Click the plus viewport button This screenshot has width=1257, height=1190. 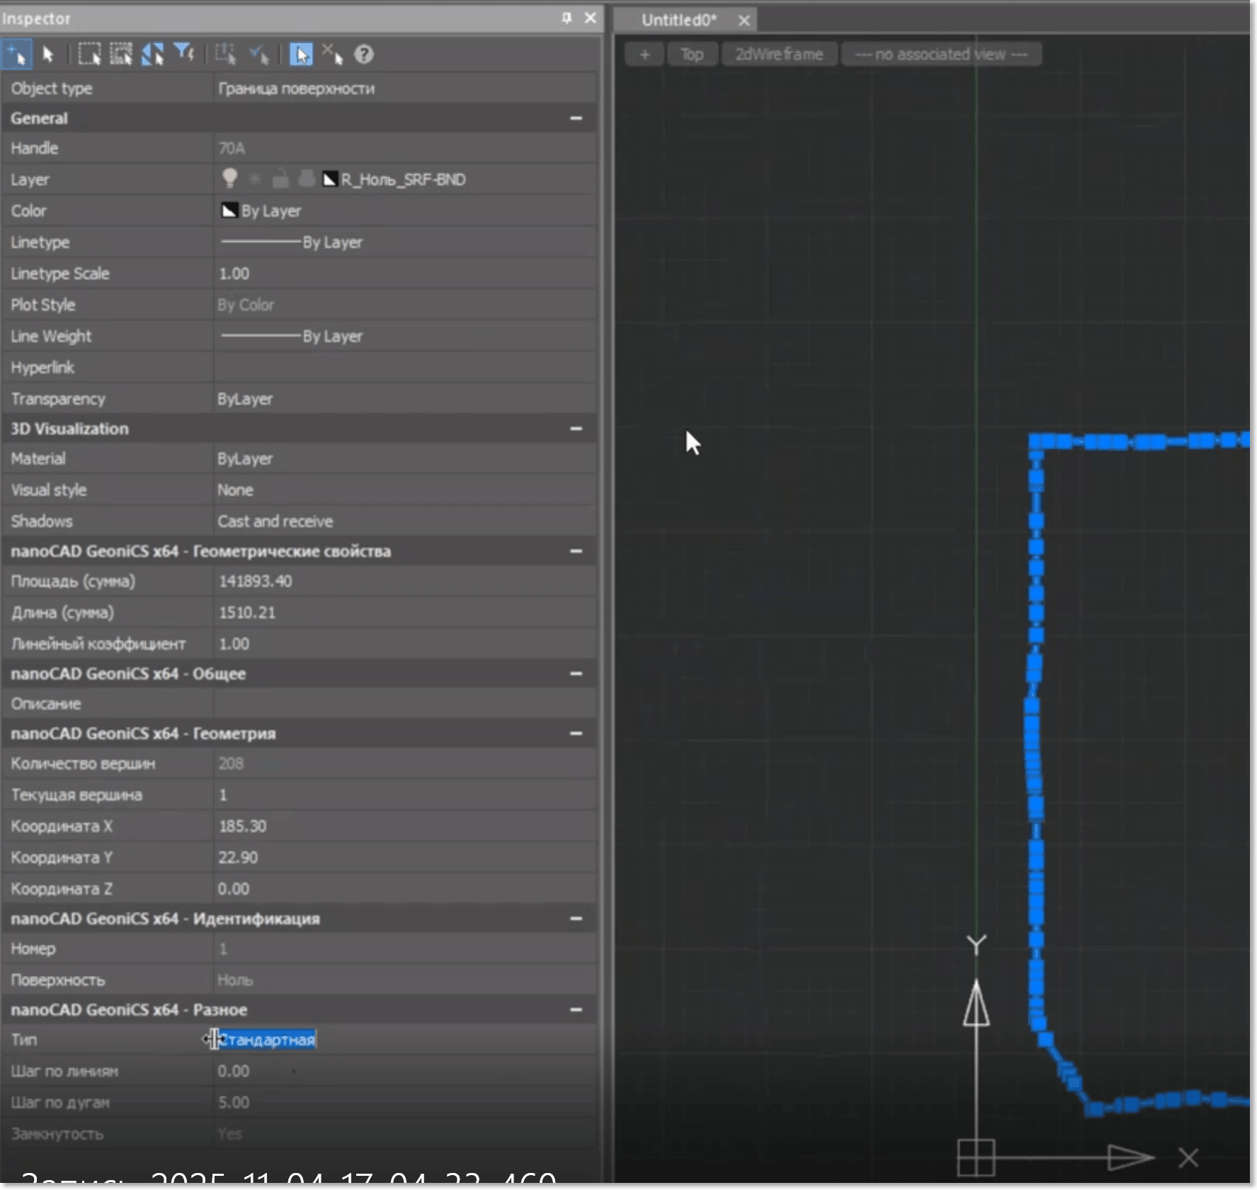(x=644, y=55)
